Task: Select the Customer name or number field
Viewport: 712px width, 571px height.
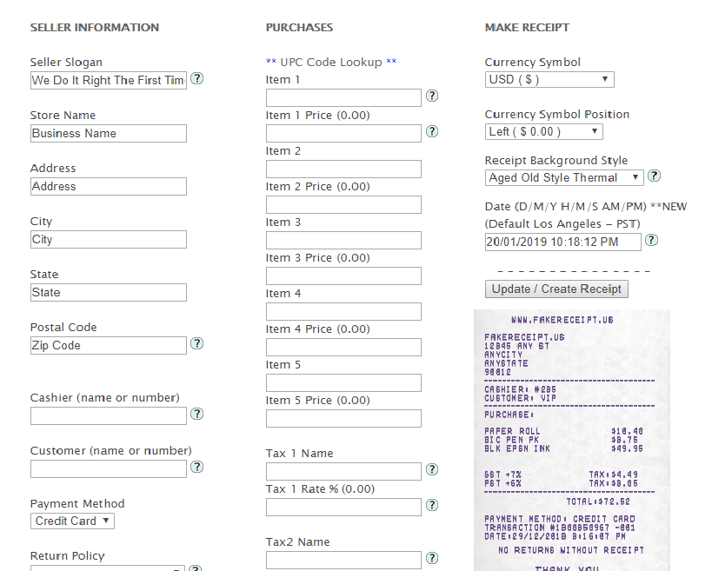Action: pyautogui.click(x=109, y=468)
